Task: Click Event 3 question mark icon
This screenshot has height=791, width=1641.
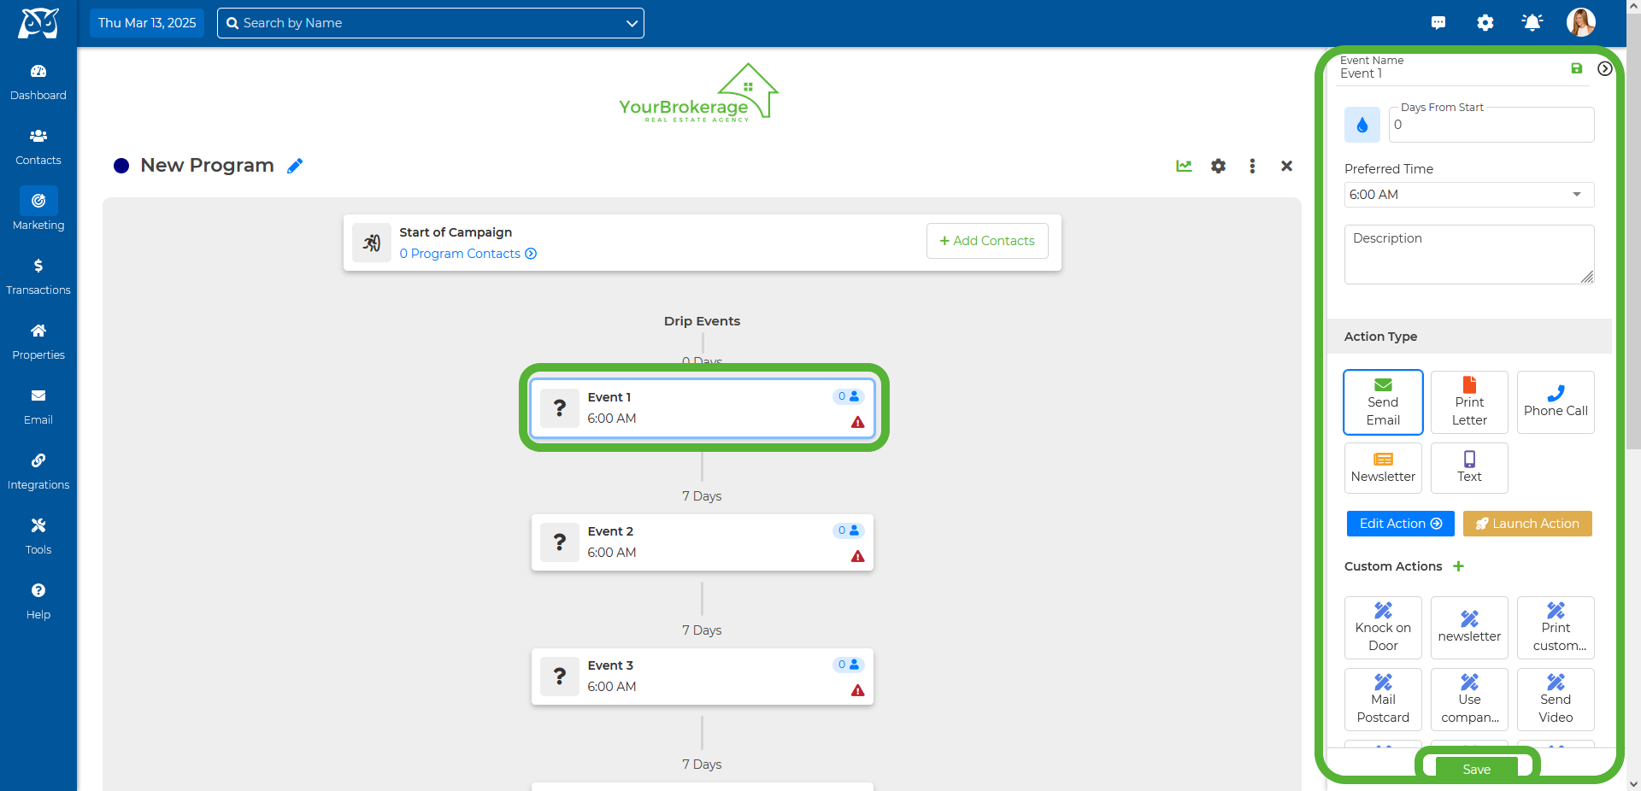Action: [x=560, y=677]
